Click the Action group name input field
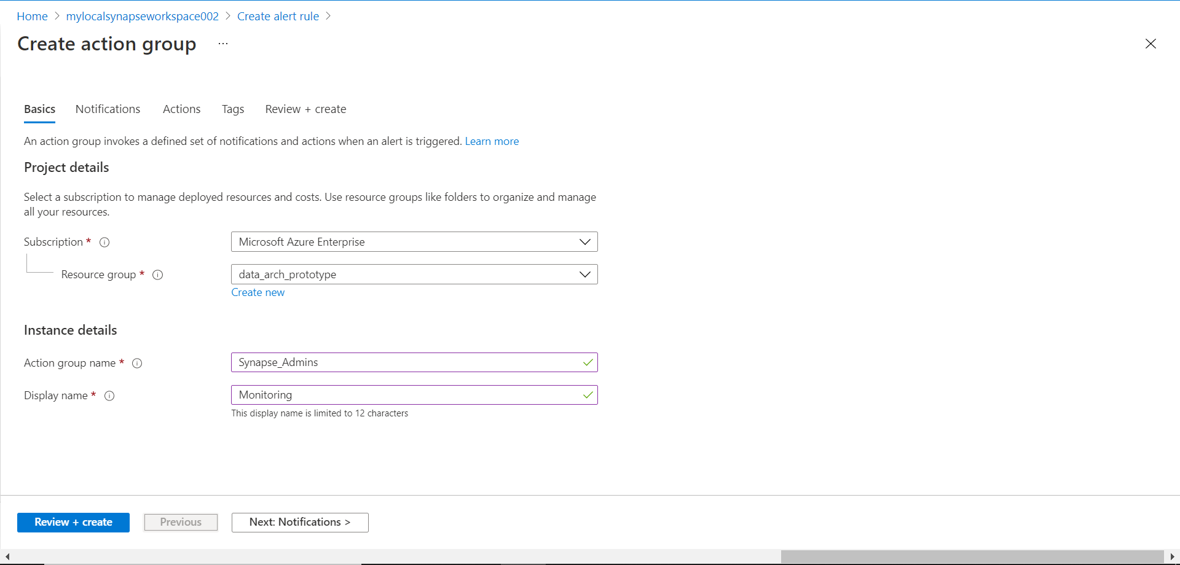This screenshot has height=565, width=1180. 406,362
